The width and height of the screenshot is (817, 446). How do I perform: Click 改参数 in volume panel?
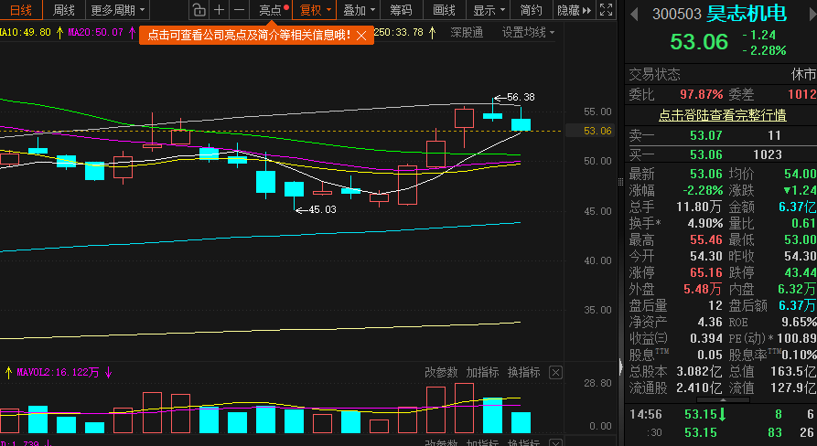point(441,373)
